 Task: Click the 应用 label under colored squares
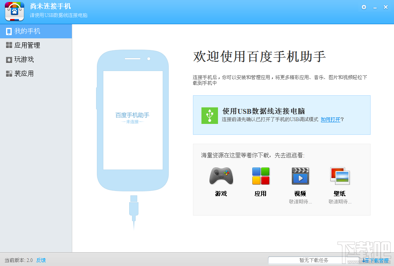click(260, 194)
